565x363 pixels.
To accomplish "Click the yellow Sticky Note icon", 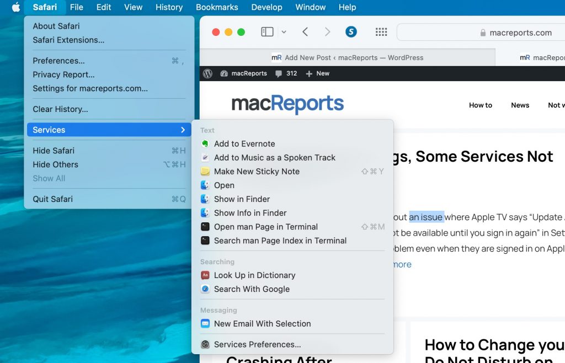I will click(x=205, y=172).
